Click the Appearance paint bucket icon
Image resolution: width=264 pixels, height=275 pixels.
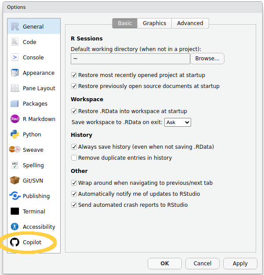[x=14, y=73]
